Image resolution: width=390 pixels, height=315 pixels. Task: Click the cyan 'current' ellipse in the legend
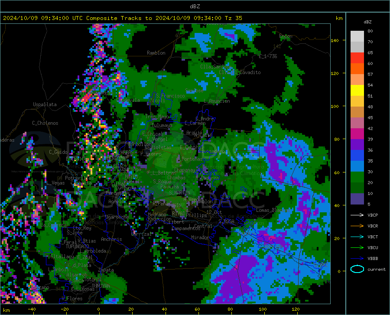pos(357,269)
